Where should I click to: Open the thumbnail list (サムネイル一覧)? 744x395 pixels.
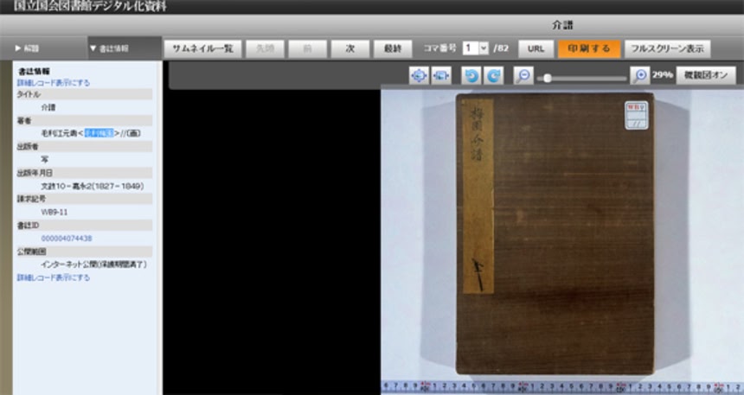tap(202, 48)
